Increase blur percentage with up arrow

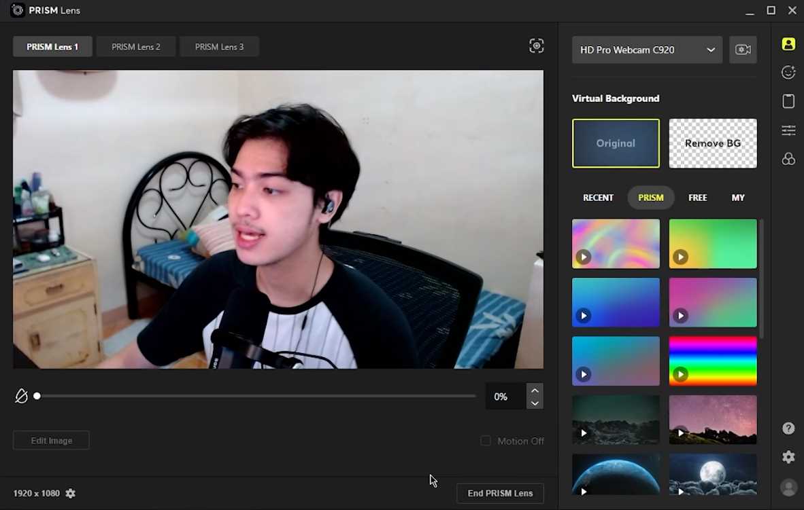tap(535, 390)
